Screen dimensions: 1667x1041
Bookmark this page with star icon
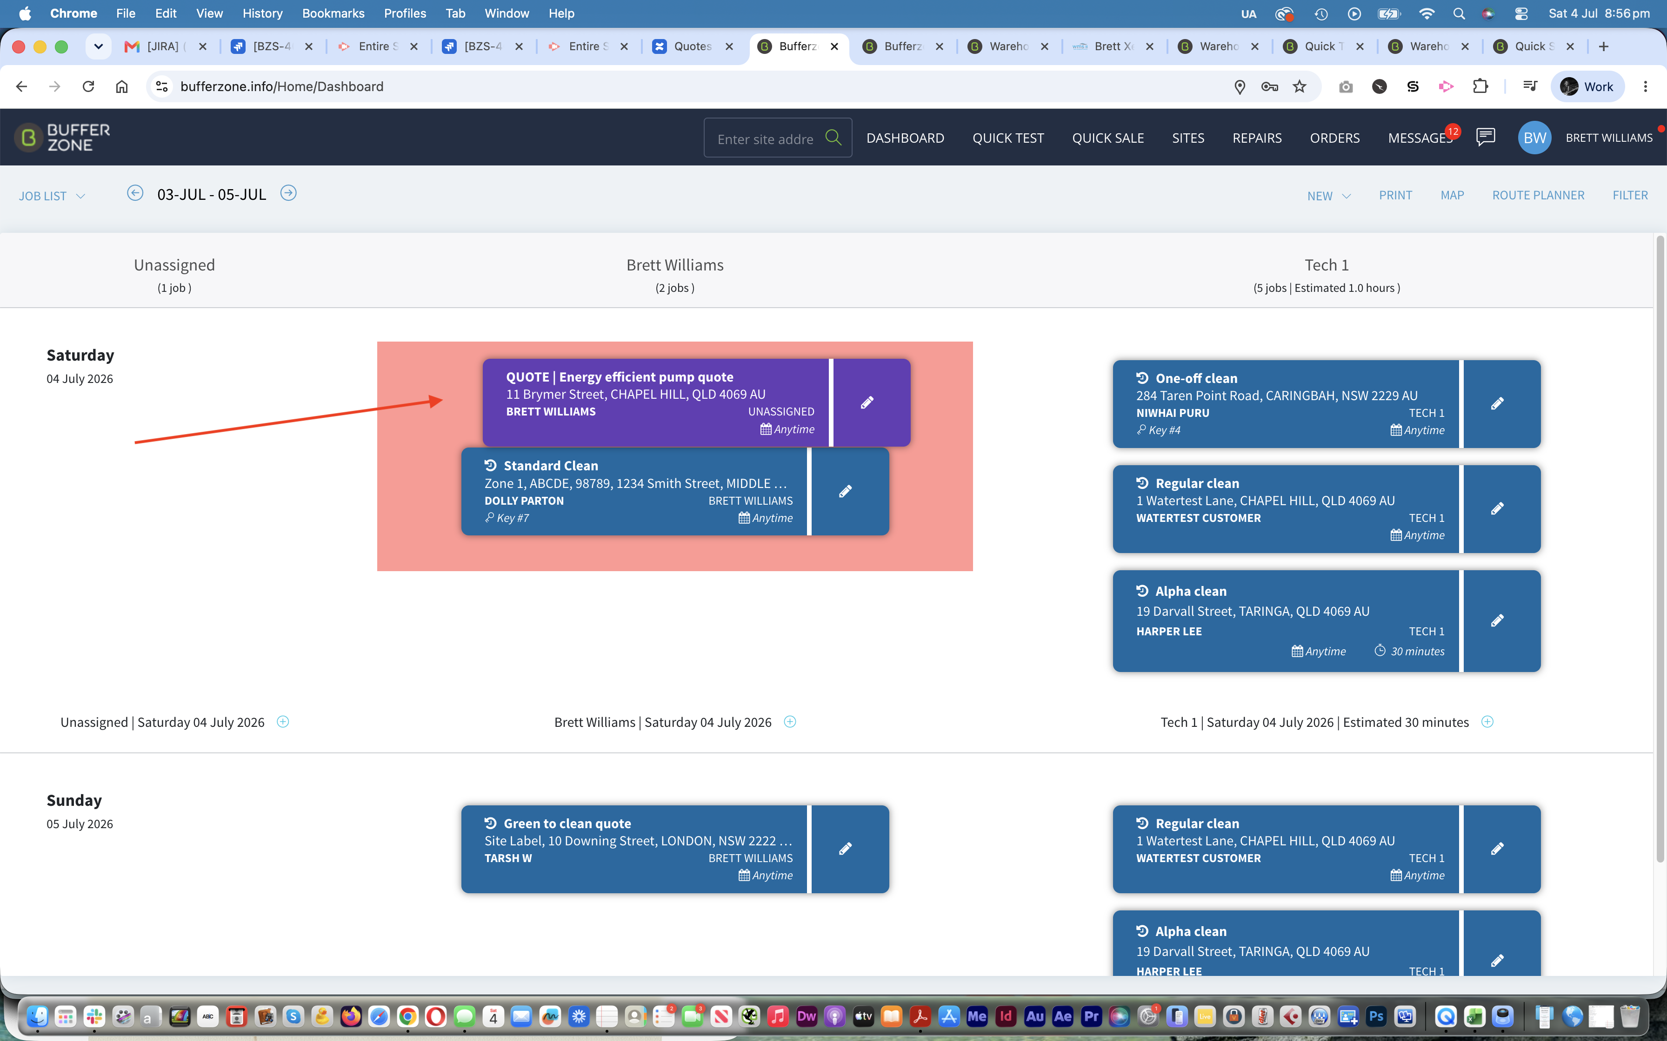(x=1299, y=86)
